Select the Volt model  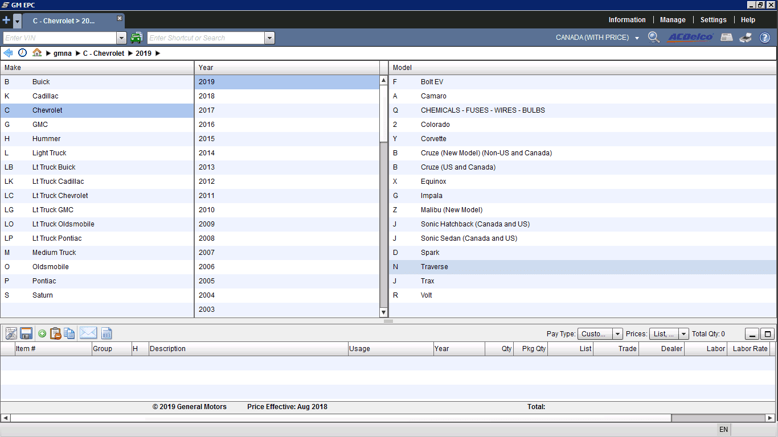coord(583,295)
